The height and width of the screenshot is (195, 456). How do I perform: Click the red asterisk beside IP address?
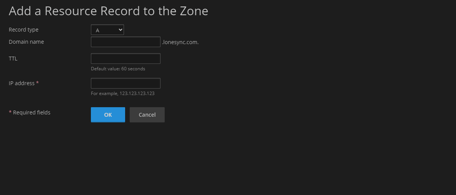tap(37, 83)
